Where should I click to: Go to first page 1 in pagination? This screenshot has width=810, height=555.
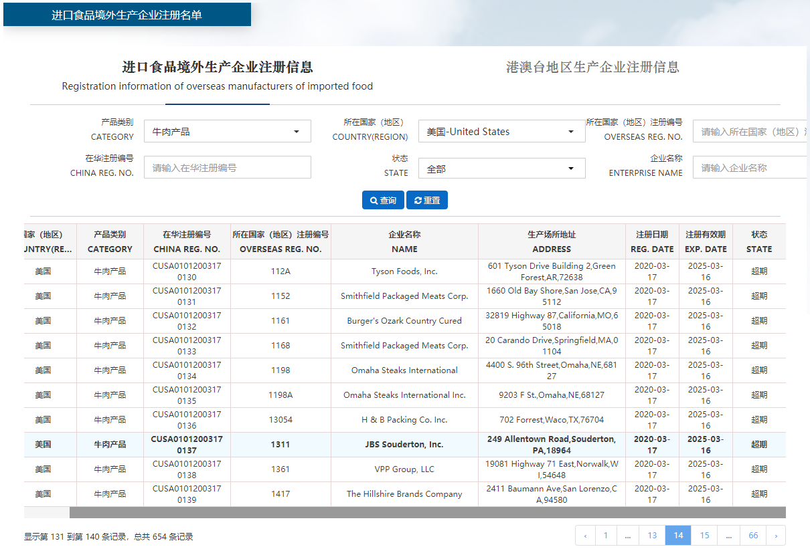click(x=605, y=536)
